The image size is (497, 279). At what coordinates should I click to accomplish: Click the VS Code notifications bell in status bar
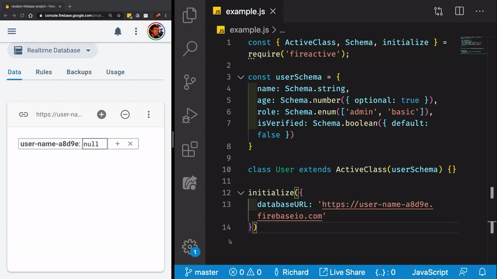482,272
